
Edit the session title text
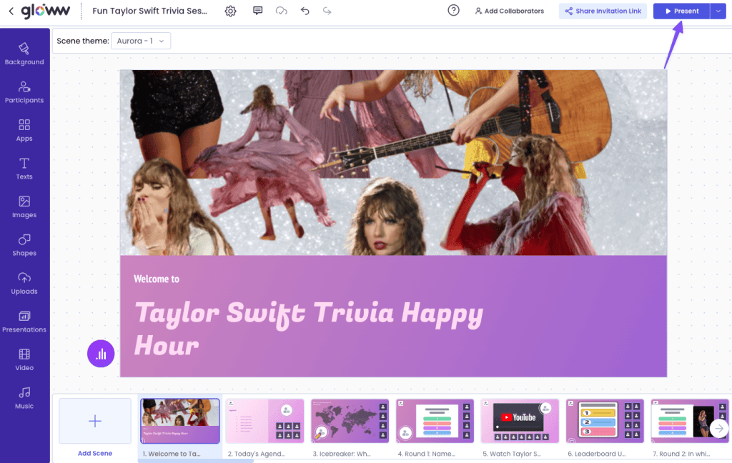tap(150, 11)
